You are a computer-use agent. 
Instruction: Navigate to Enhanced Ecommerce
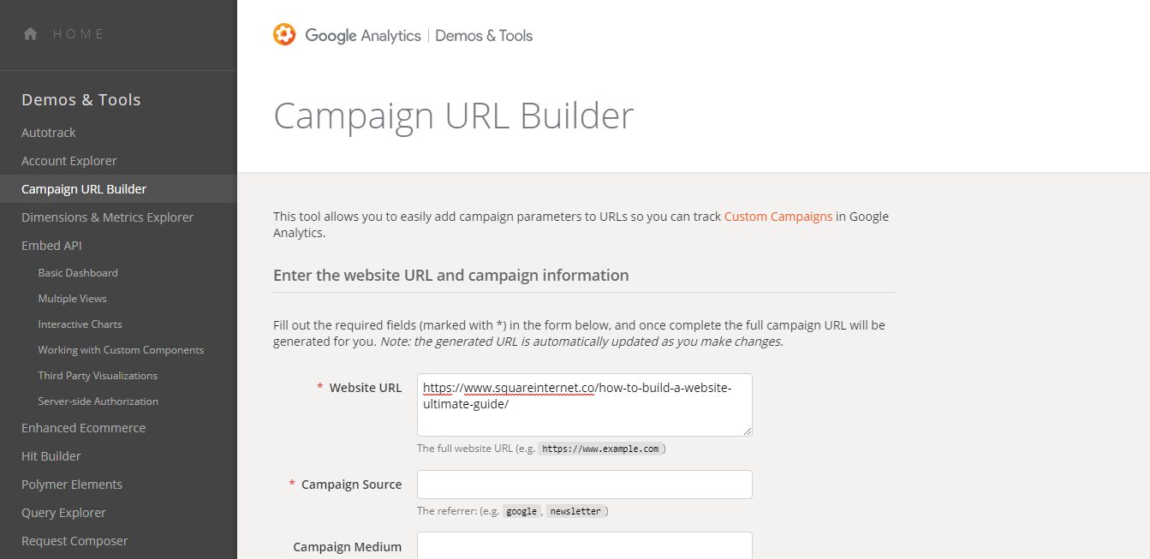84,428
